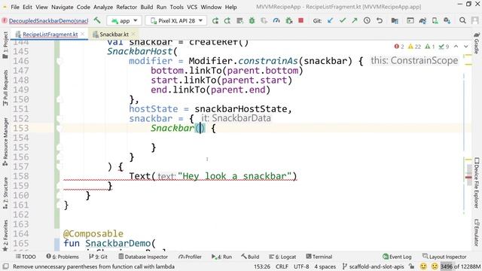Open the Emulator side panel
This screenshot has height=271, width=482.
pyautogui.click(x=477, y=233)
